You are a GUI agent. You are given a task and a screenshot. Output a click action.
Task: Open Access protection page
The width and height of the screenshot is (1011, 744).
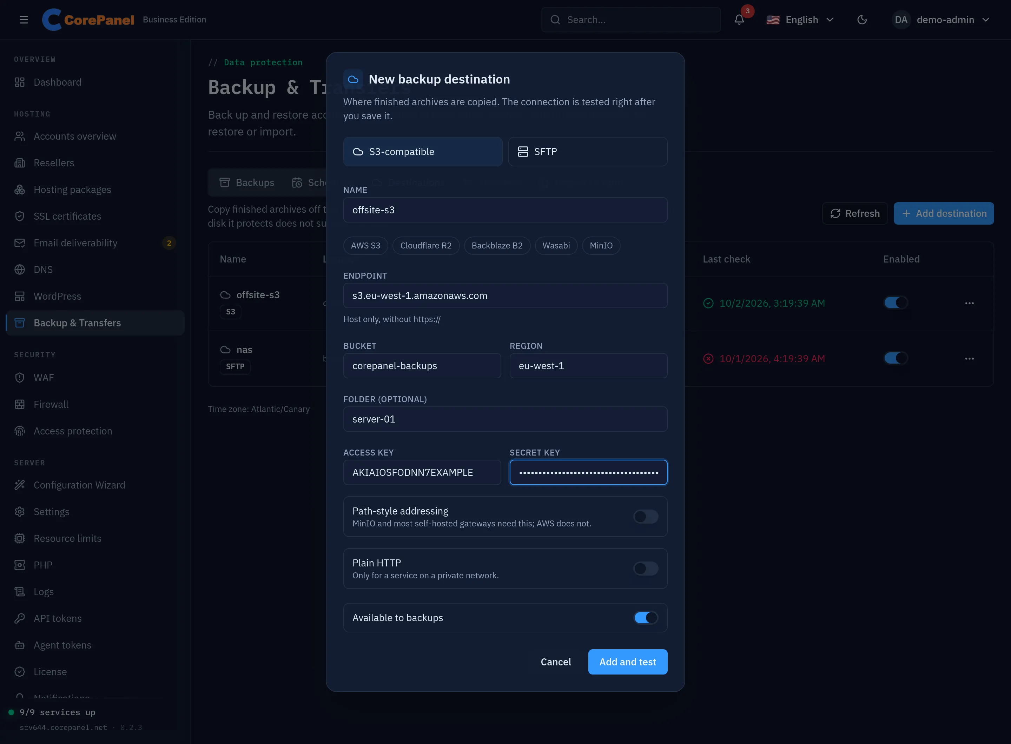coord(95,431)
